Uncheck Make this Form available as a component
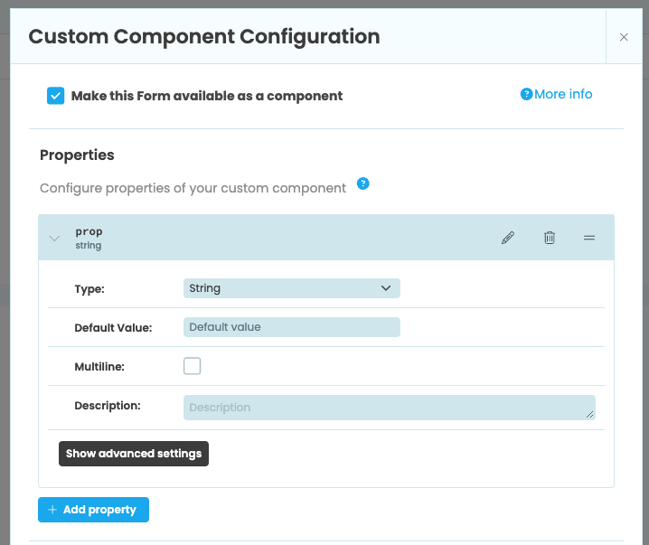This screenshot has height=545, width=649. pyautogui.click(x=55, y=96)
